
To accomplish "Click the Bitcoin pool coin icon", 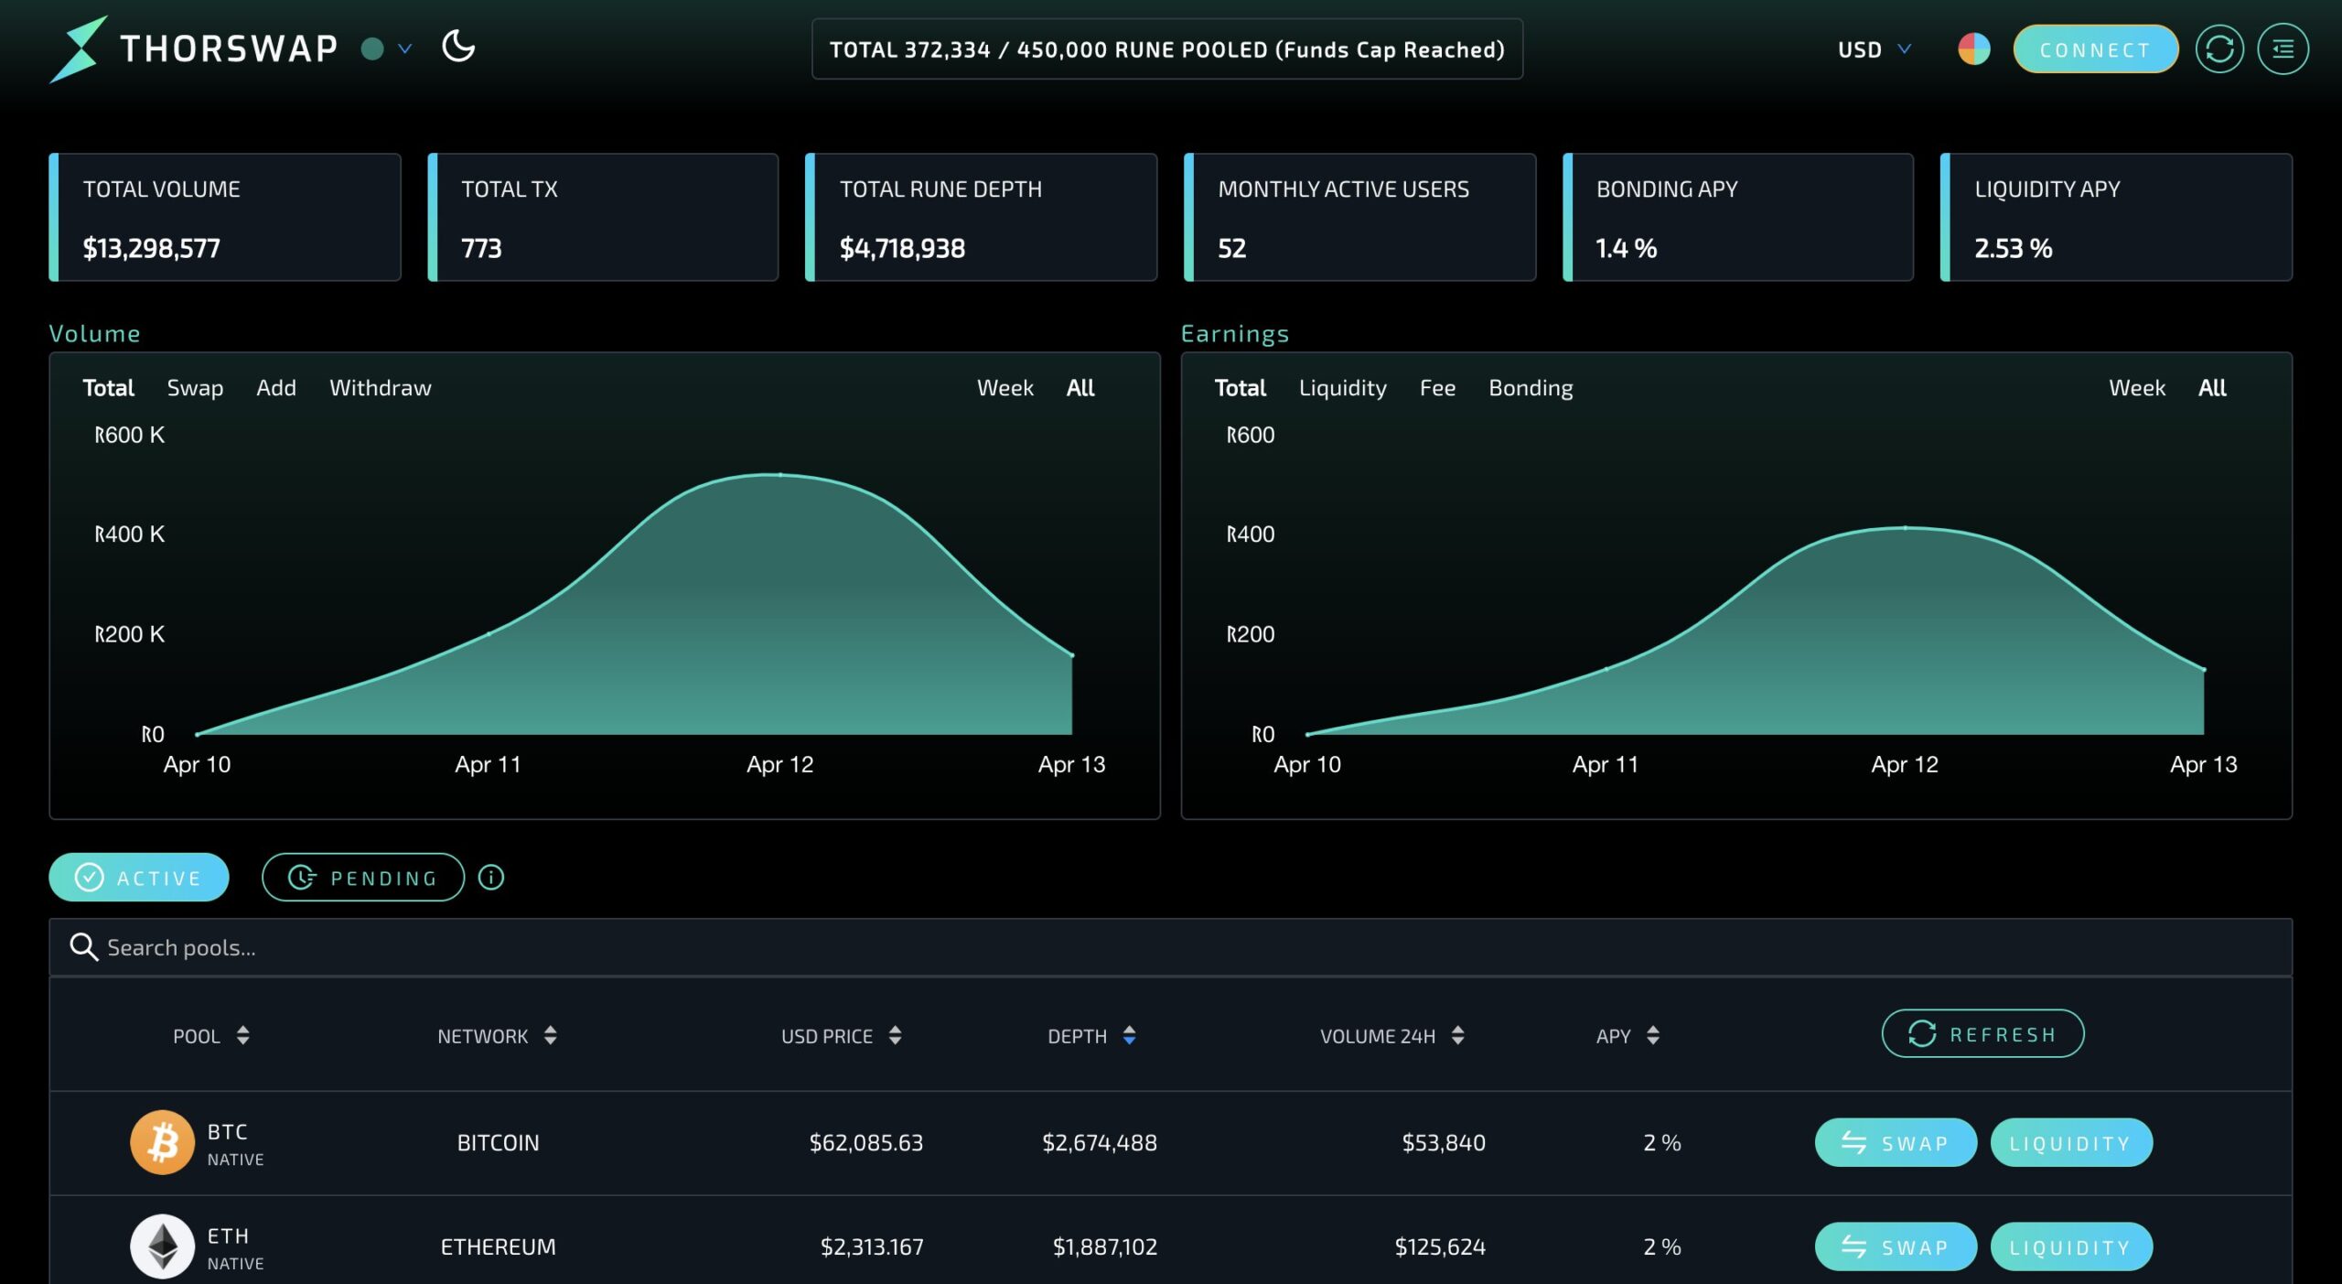I will (x=162, y=1142).
